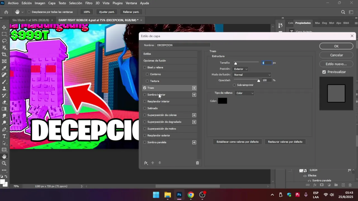The height and width of the screenshot is (201, 358).
Task: Toggle the Sobreimprimir checkbox
Action: click(x=234, y=85)
